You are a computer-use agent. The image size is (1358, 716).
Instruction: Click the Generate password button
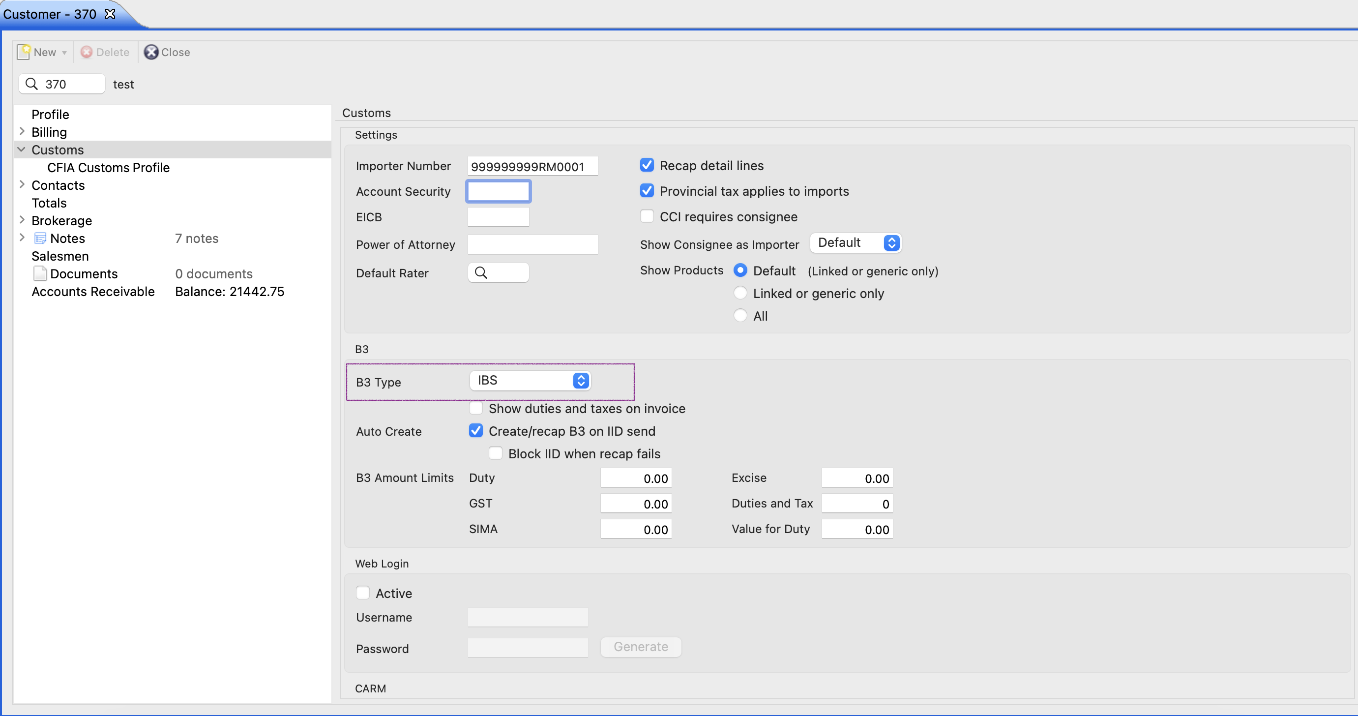pos(641,647)
